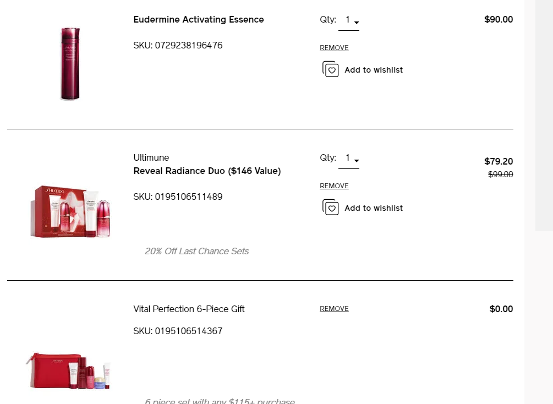Remove Eudermine Activating Essence from cart
Image resolution: width=553 pixels, height=404 pixels.
point(334,47)
